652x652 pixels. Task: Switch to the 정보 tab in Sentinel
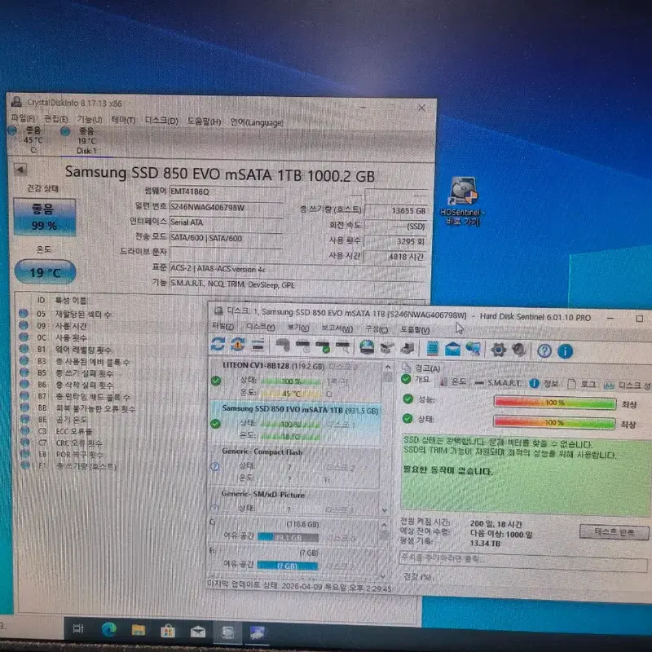tap(544, 383)
